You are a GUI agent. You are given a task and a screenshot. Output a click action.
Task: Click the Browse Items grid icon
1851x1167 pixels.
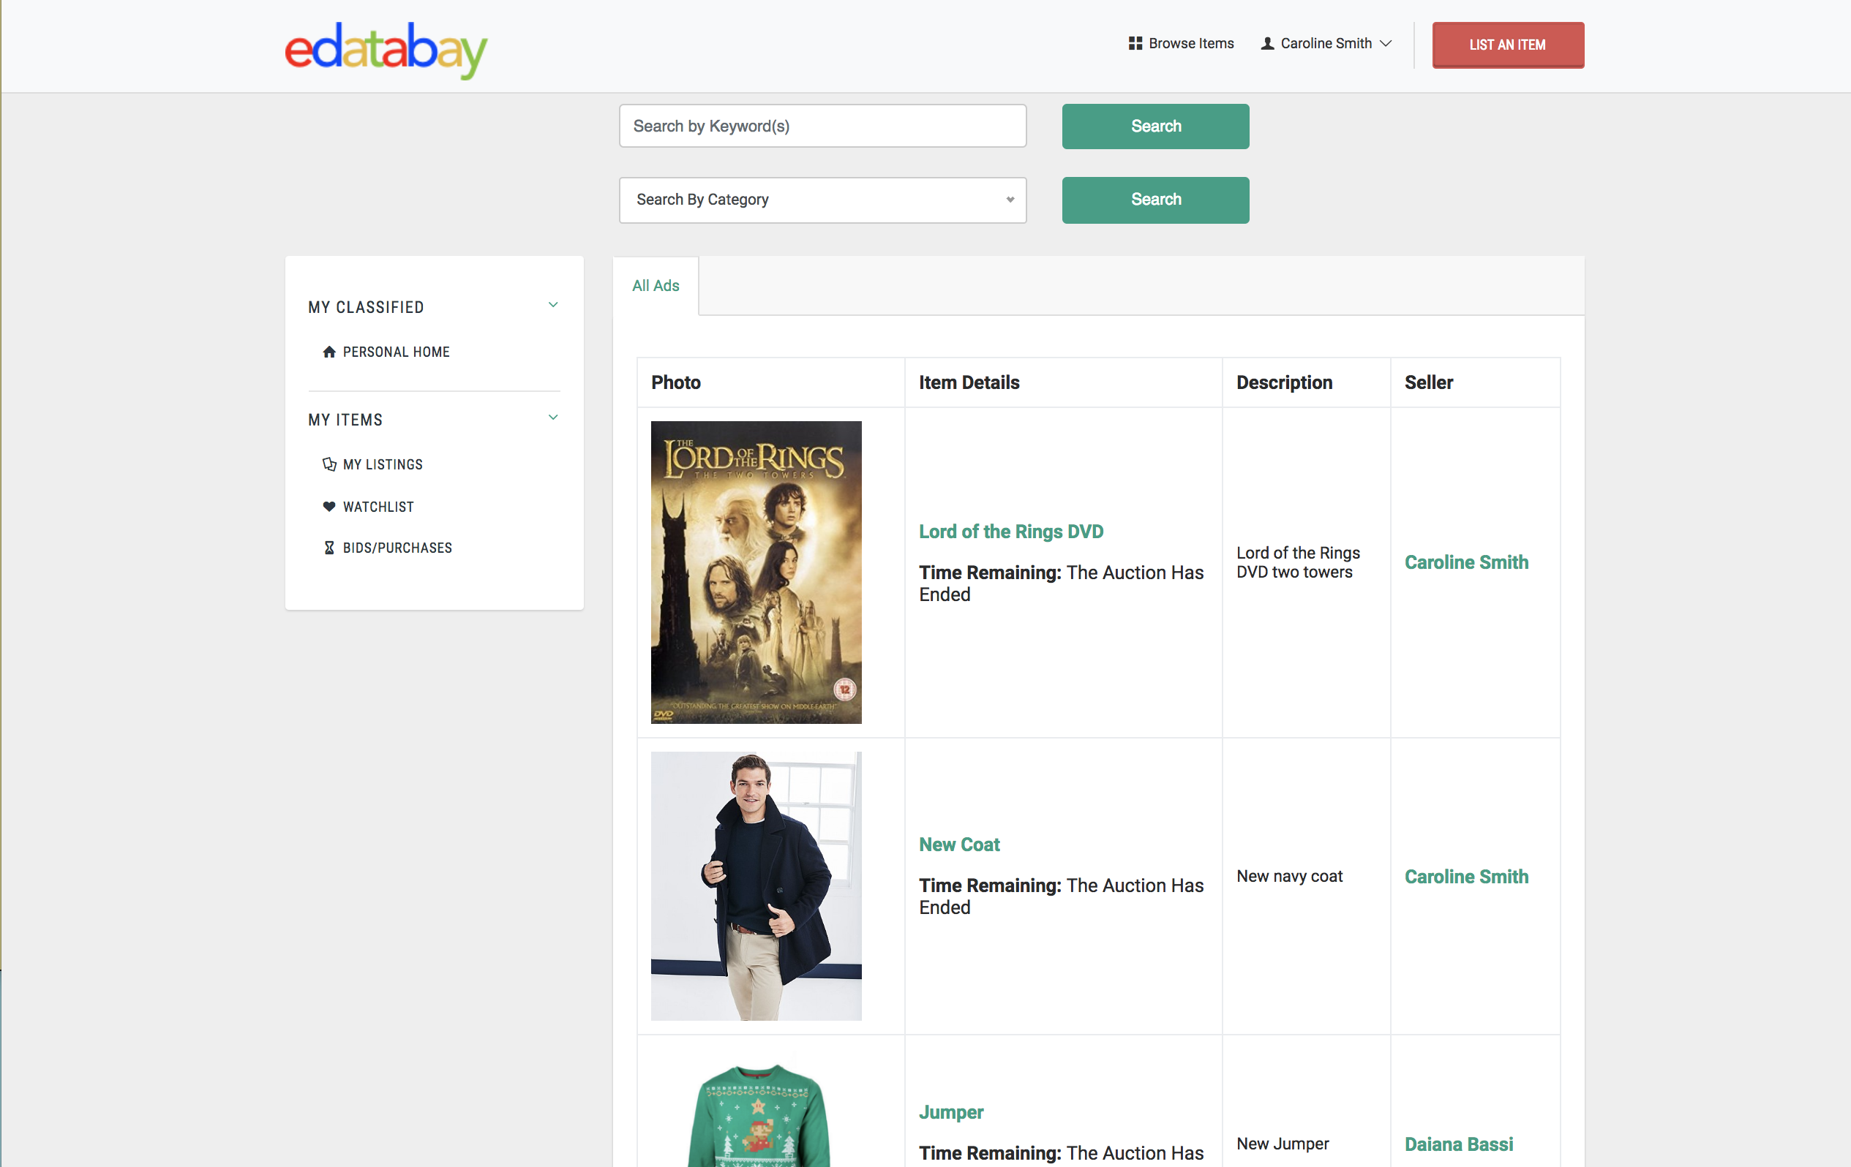pyautogui.click(x=1135, y=44)
